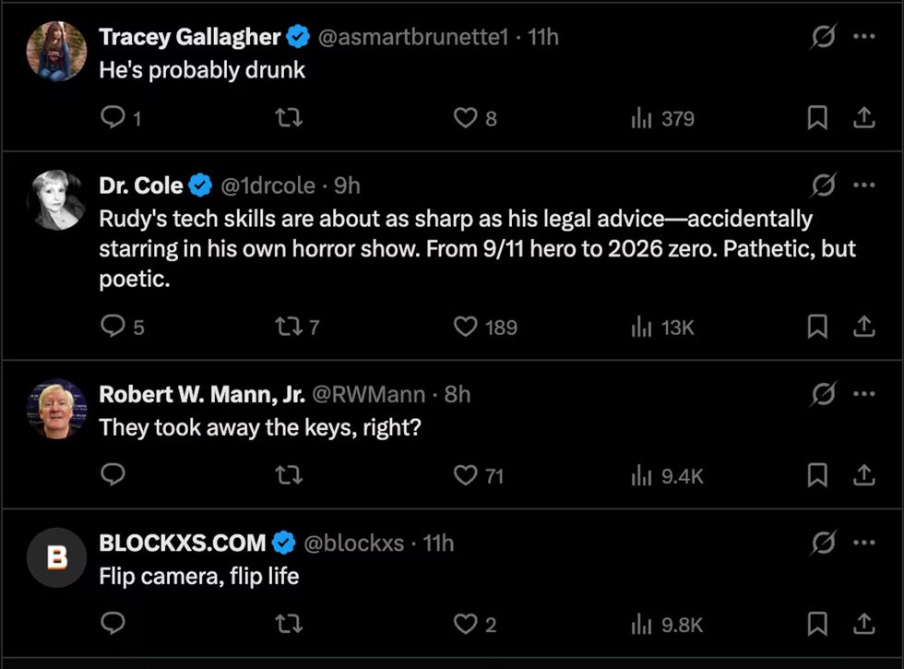Reply to Tracey Gallagher's tweet
The width and height of the screenshot is (904, 669).
tap(113, 118)
